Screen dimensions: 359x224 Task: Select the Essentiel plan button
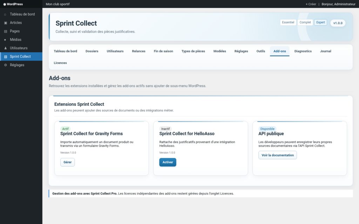tap(288, 22)
